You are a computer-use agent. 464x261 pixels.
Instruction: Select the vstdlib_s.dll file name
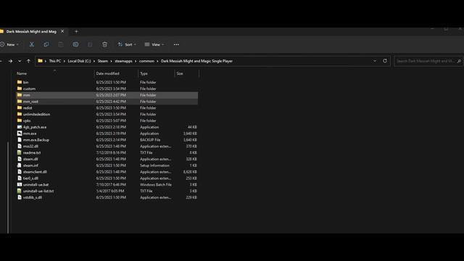coord(32,197)
